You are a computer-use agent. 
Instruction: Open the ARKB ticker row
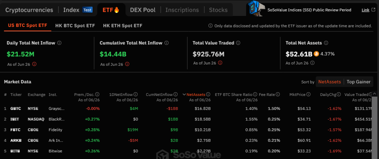[x=16, y=140]
